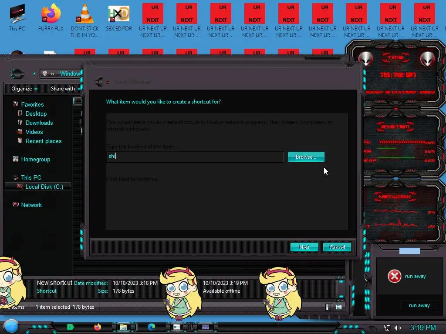The image size is (446, 334).
Task: Click the Explorer hexagonal back/forward navigation button
Action: [17, 74]
